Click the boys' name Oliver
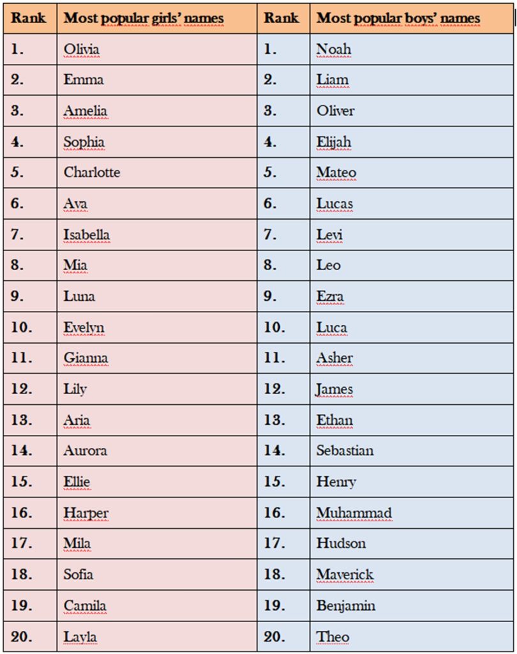The image size is (517, 654). (336, 110)
